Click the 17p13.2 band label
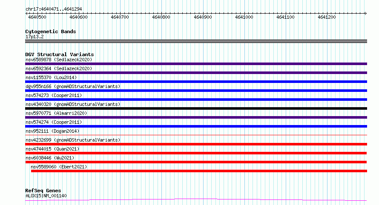Image resolution: width=379 pixels, height=205 pixels. (x=34, y=37)
